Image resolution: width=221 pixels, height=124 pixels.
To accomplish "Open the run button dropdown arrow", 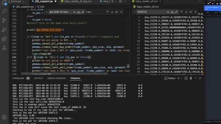I will tap(116, 1).
